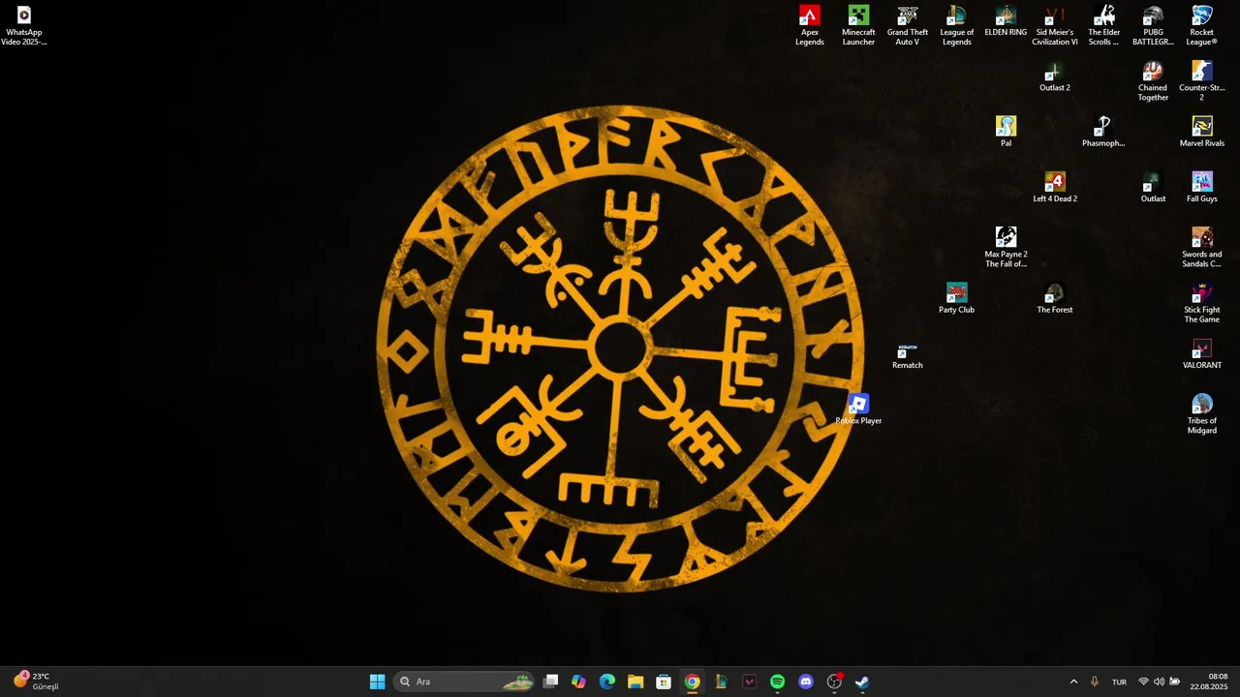
Task: Open League of Legends from the taskbar
Action: [721, 682]
